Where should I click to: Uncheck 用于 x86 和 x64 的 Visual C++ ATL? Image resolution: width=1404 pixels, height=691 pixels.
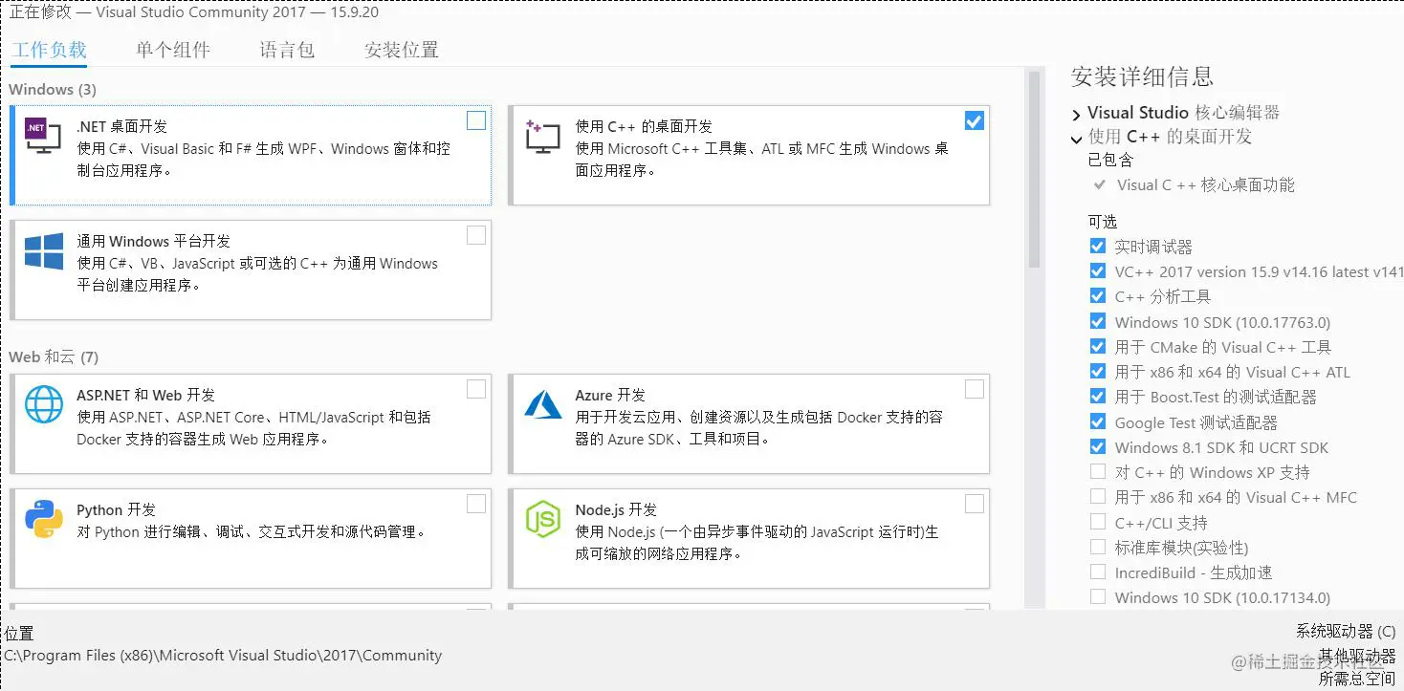[x=1097, y=372]
